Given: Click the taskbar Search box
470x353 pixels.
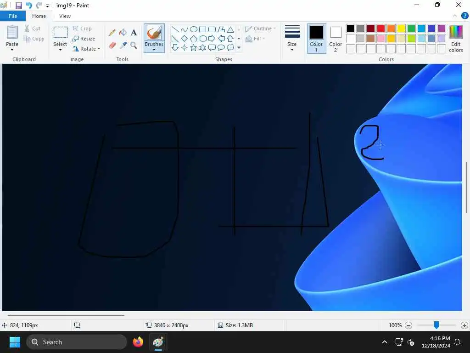Looking at the screenshot, I should coord(77,342).
